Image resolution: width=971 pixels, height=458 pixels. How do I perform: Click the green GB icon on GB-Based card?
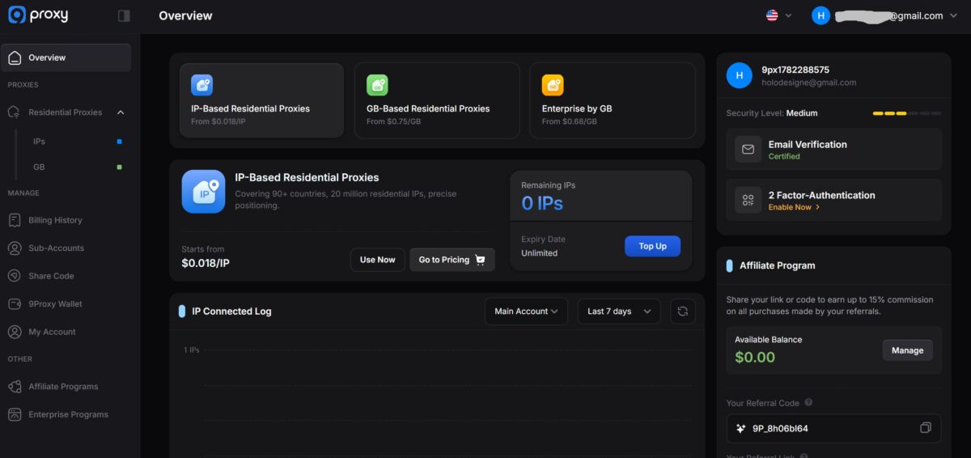(377, 85)
